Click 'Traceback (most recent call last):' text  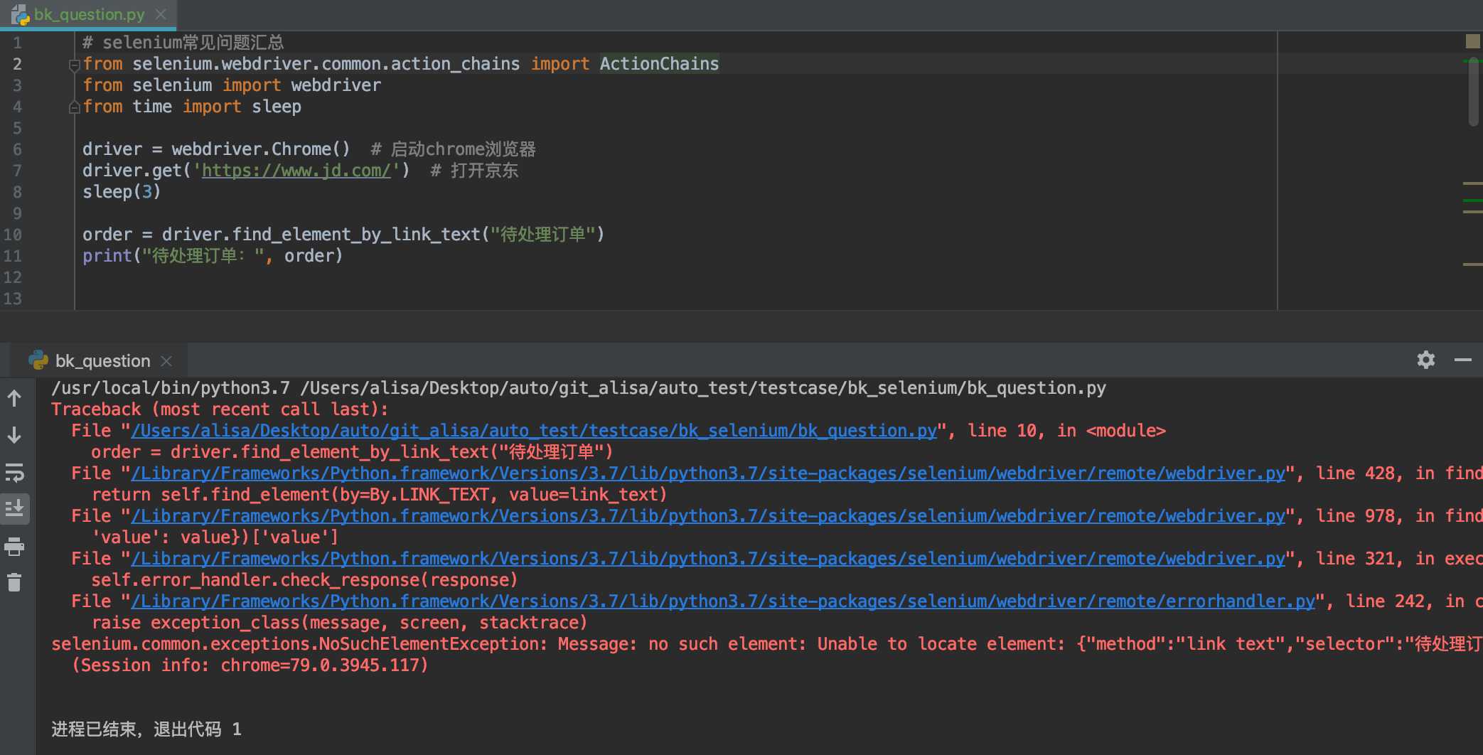(220, 409)
